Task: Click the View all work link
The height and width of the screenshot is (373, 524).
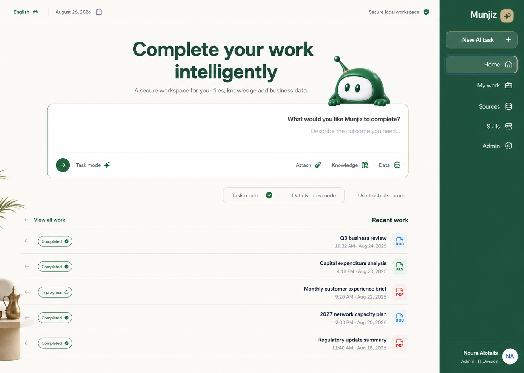Action: (44, 220)
